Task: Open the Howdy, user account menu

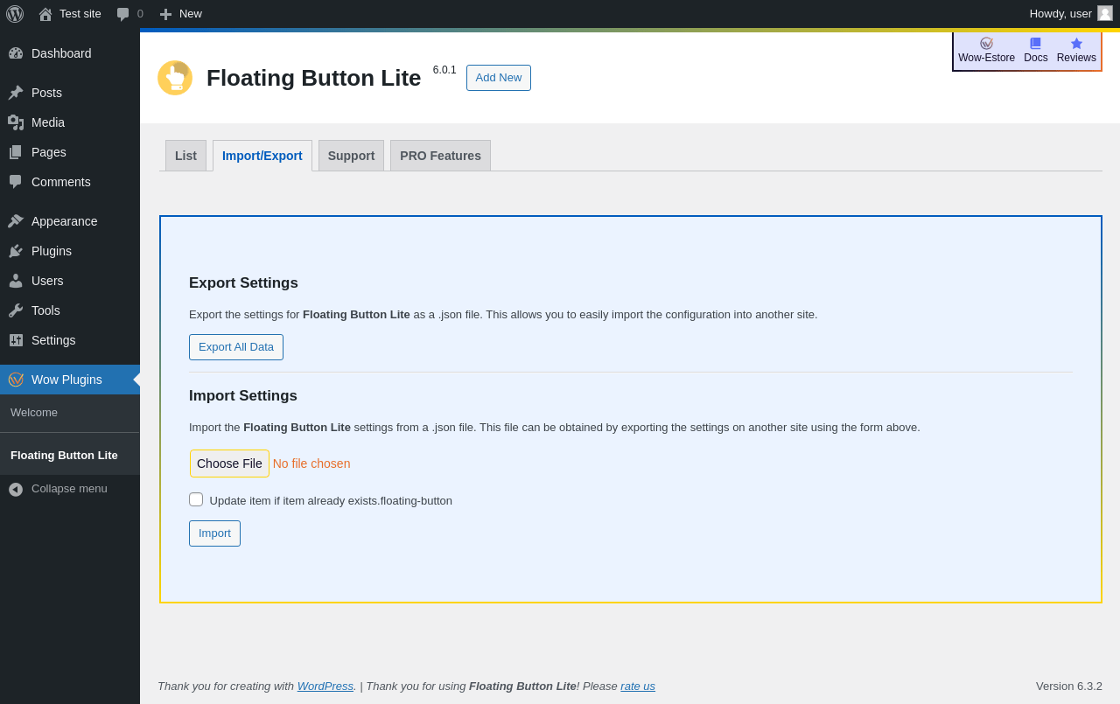Action: point(1060,14)
